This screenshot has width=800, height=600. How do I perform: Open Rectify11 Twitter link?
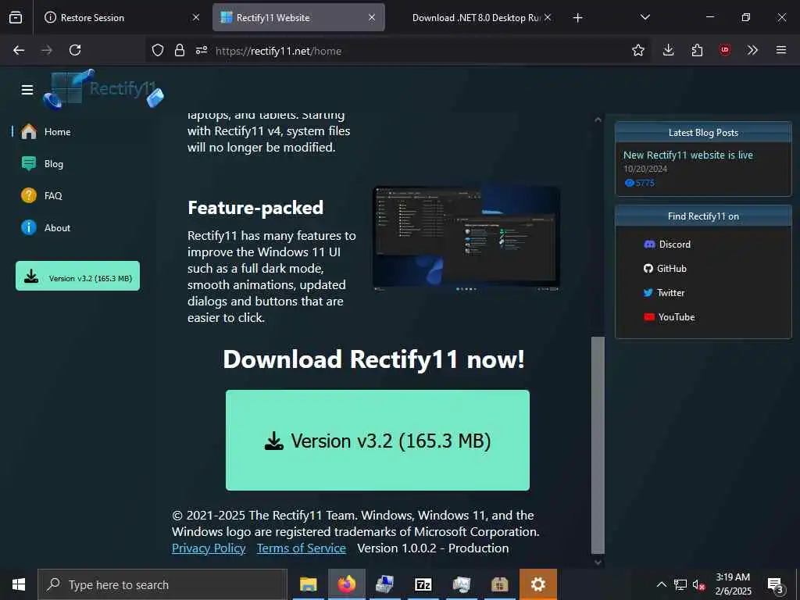coord(664,293)
